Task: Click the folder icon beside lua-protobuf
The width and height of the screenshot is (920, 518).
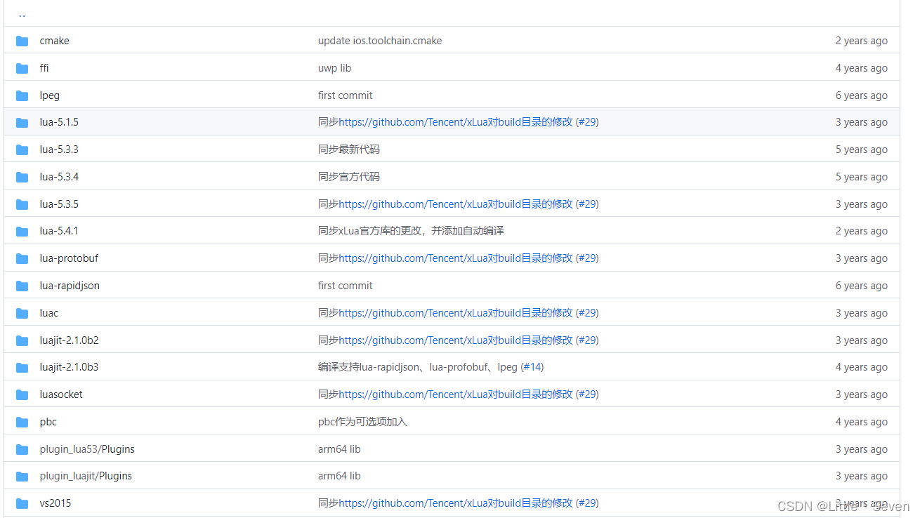Action: pos(22,258)
